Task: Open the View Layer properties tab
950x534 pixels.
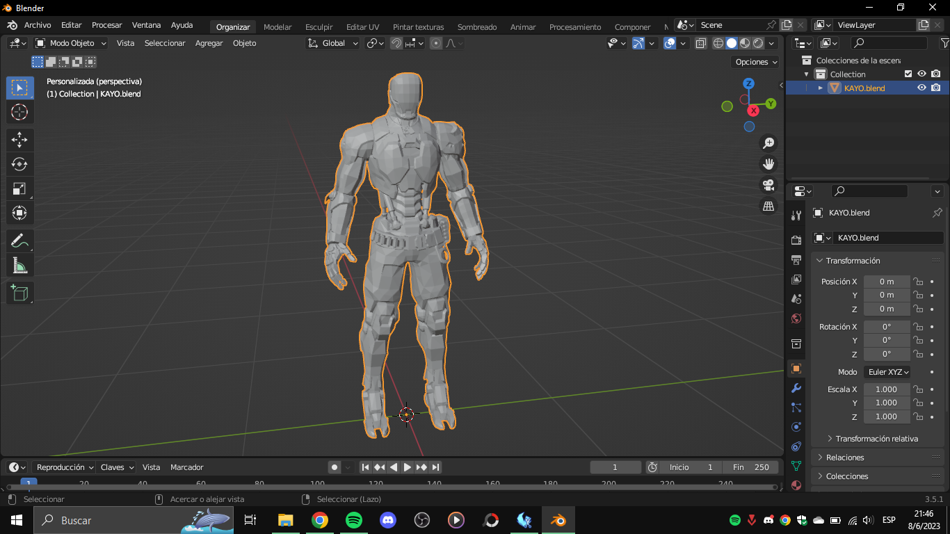Action: [x=796, y=279]
